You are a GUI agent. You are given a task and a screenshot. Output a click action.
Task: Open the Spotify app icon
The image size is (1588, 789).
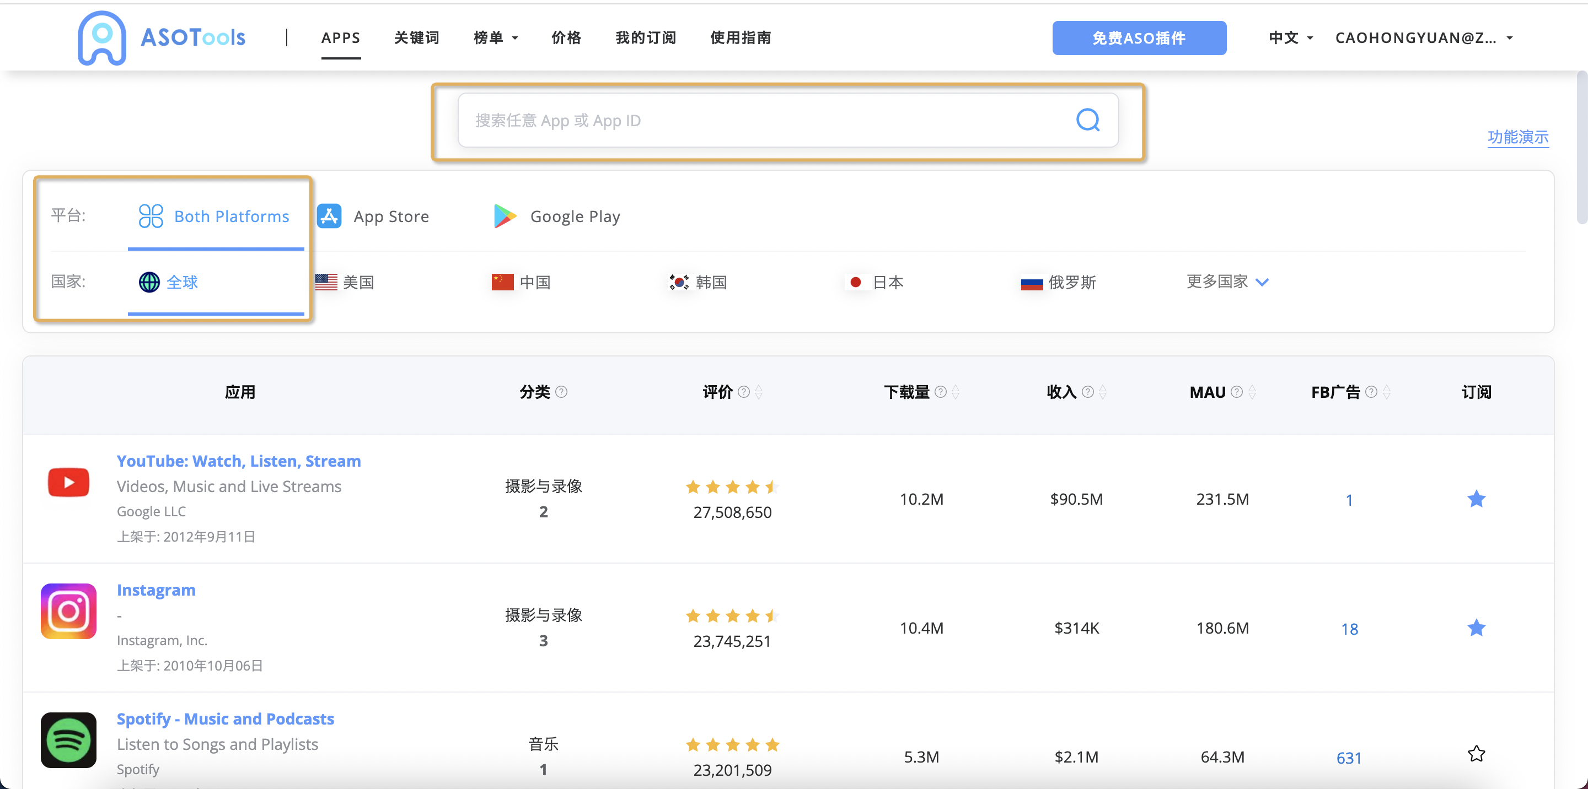(x=68, y=740)
